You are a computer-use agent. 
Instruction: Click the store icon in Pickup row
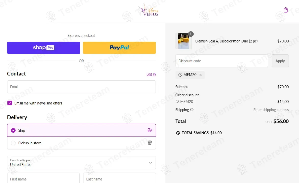[x=150, y=143]
